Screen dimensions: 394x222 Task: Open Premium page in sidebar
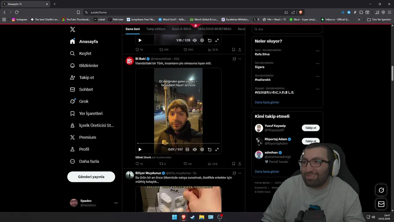(x=83, y=137)
